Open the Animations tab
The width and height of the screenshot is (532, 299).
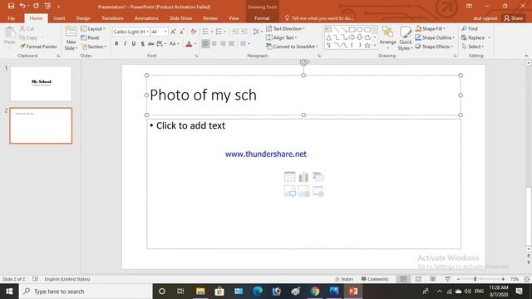[x=146, y=18]
